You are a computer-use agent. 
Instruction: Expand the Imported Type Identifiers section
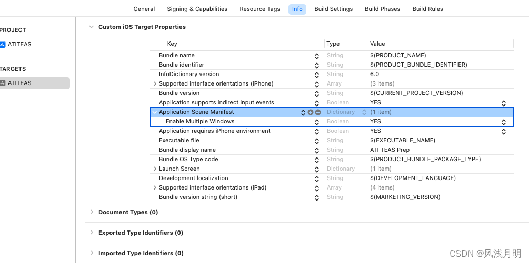(92, 253)
